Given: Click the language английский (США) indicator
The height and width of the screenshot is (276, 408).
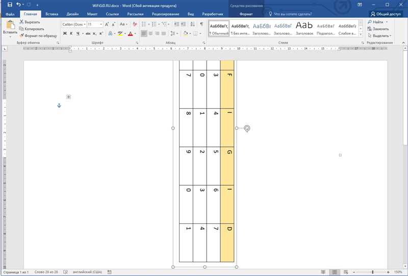Looking at the screenshot, I should (87, 272).
